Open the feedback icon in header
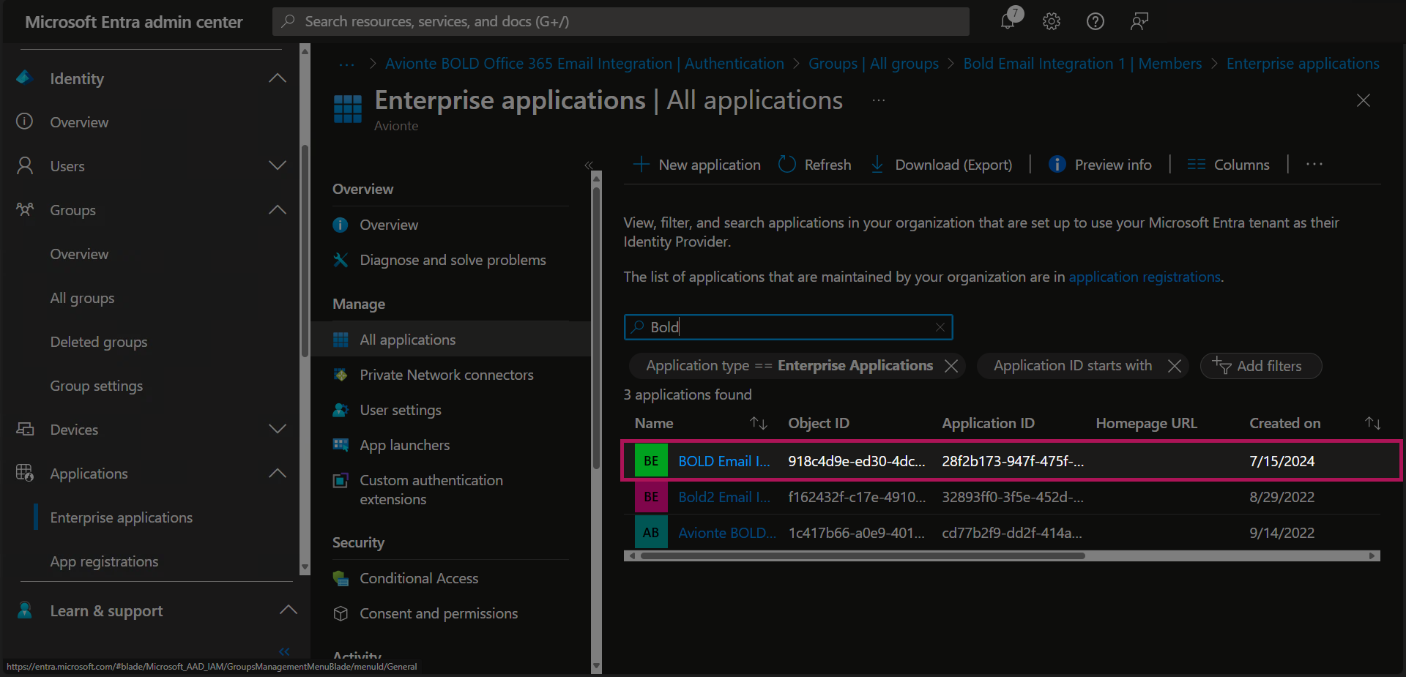 tap(1139, 21)
